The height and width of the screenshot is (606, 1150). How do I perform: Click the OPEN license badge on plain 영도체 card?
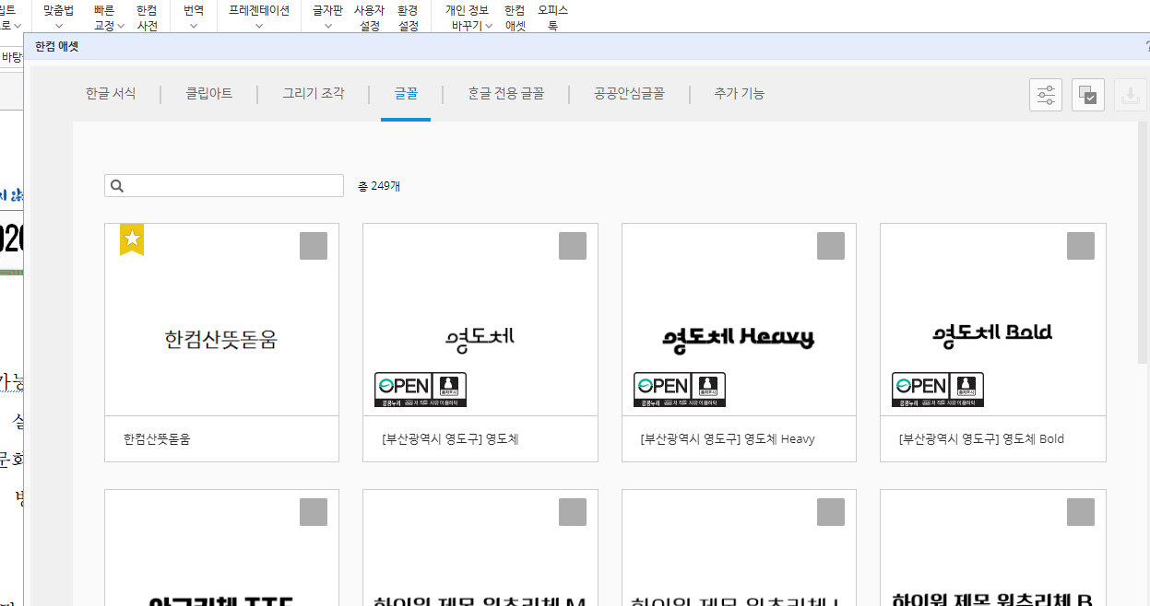421,390
